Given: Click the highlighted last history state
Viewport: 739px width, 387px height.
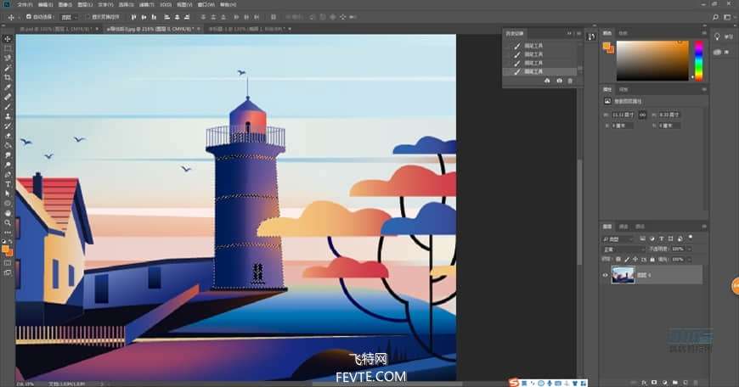Looking at the screenshot, I should click(x=540, y=71).
